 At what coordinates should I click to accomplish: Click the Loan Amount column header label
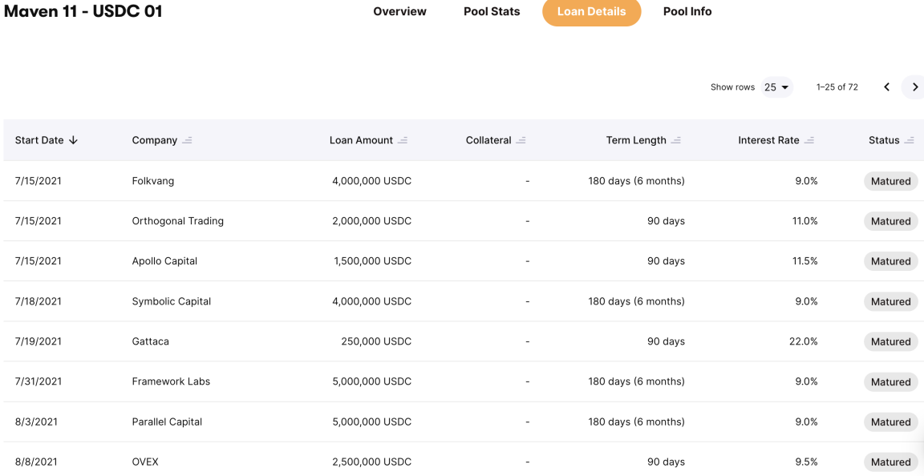pyautogui.click(x=361, y=140)
